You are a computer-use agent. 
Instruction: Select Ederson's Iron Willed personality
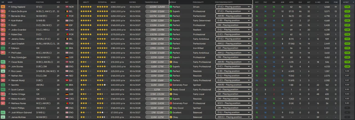pos(199,48)
